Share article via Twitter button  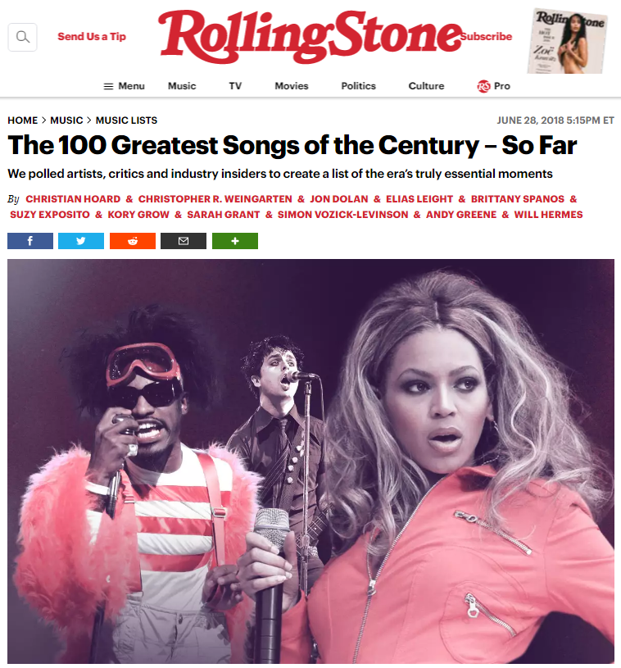[81, 241]
